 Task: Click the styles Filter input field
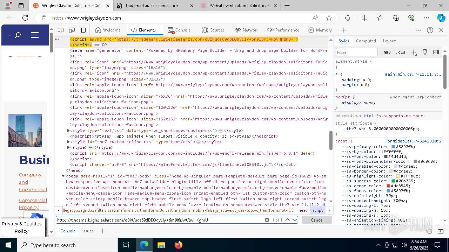(x=357, y=52)
